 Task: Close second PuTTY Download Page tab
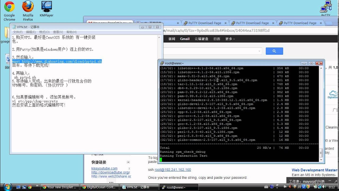point(273,23)
